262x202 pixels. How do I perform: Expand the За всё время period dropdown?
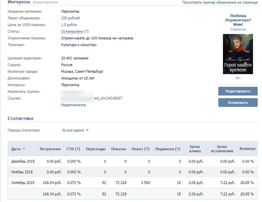75,130
